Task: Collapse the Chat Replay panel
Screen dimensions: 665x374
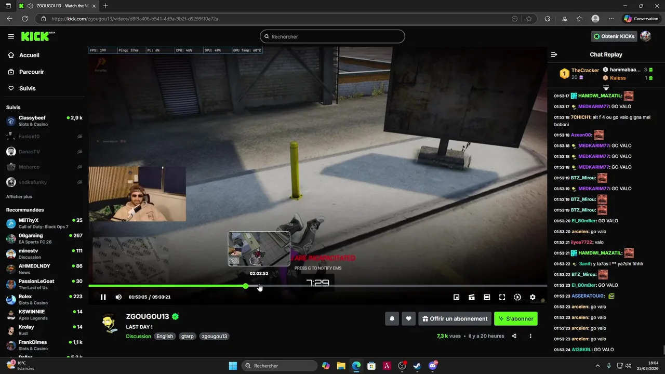Action: (554, 55)
